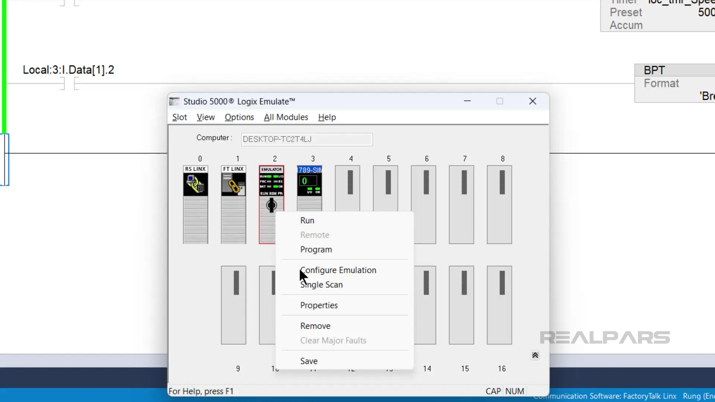Image resolution: width=715 pixels, height=402 pixels.
Task: Open the Help menu
Action: [327, 117]
